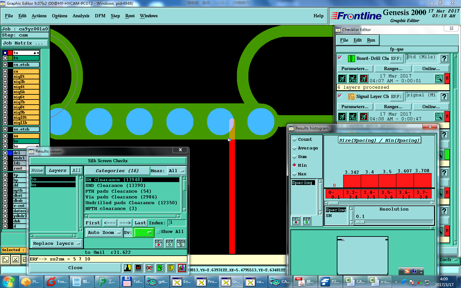This screenshot has width=461, height=288.
Task: Toggle Board-Drill Check enable checkbox
Action: [340, 58]
